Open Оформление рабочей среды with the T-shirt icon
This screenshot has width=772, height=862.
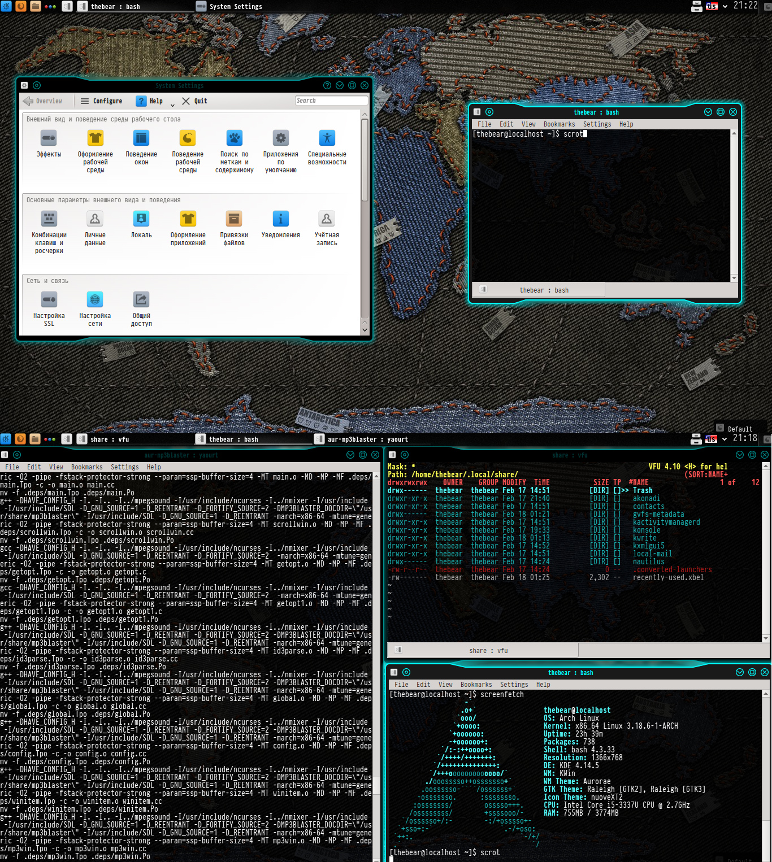pos(96,151)
